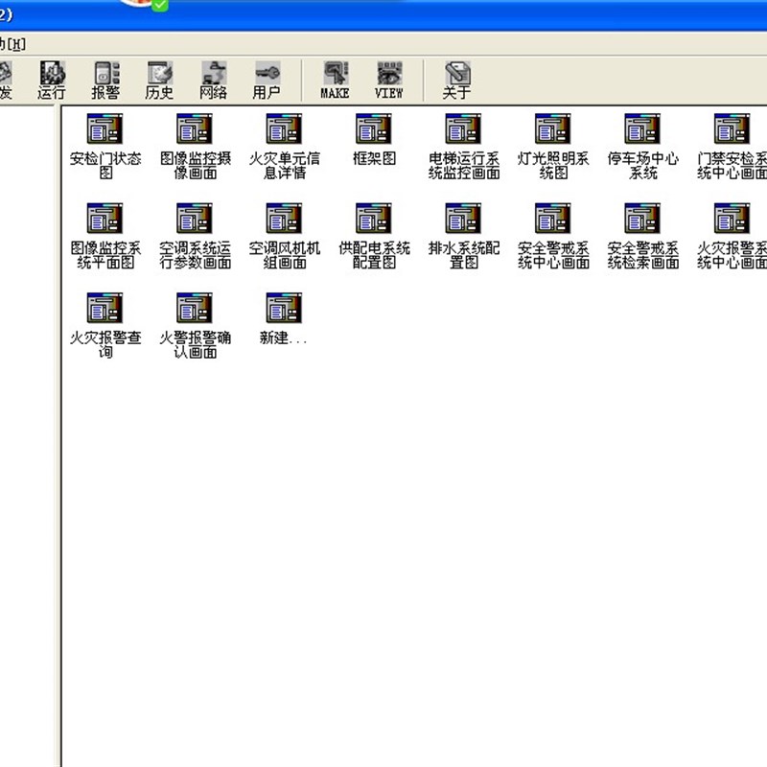Viewport: 767px width, 767px height.
Task: Select the 火灾报警查询 screen icon
Action: [105, 308]
